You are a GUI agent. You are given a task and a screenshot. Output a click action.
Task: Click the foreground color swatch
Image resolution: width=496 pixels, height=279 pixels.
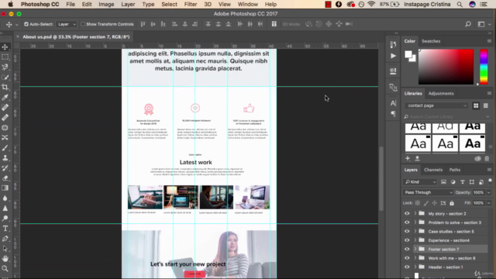(408, 55)
